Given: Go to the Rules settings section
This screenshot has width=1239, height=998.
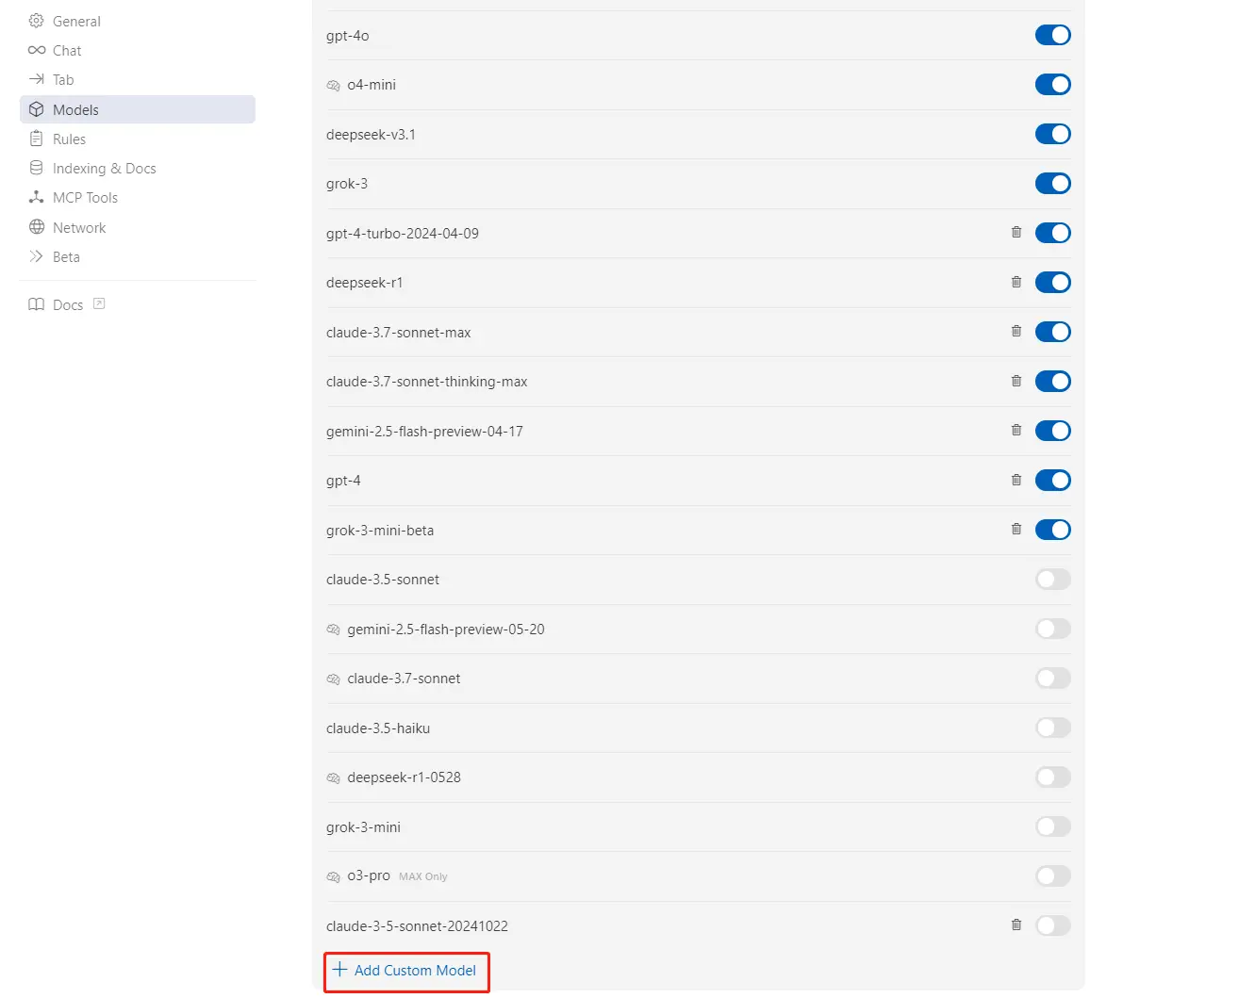Looking at the screenshot, I should [138, 139].
